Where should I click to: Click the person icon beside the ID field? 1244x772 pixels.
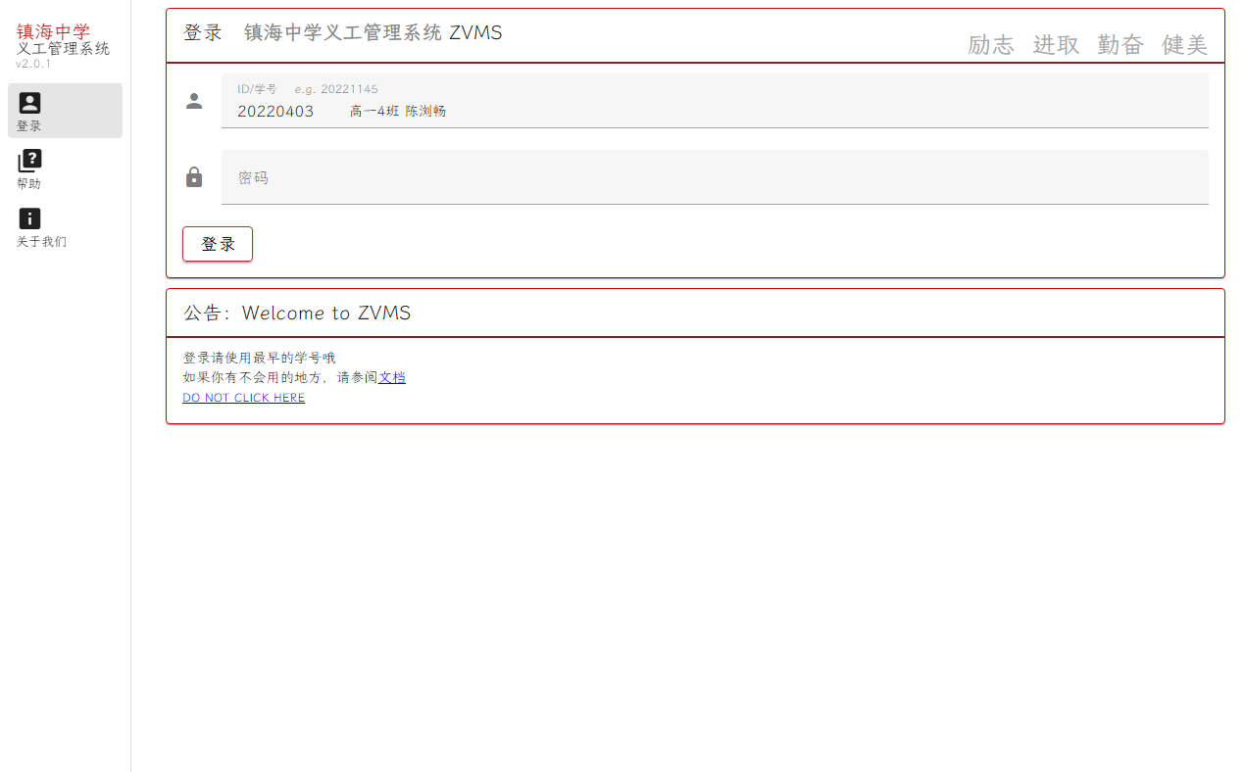pos(194,101)
